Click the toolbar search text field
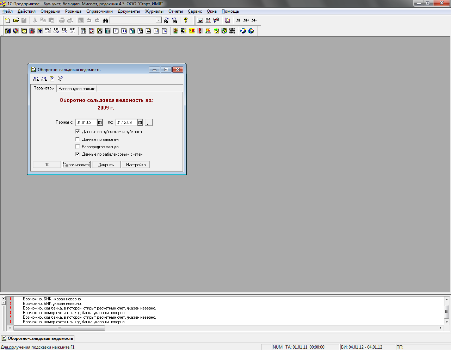 (x=133, y=20)
